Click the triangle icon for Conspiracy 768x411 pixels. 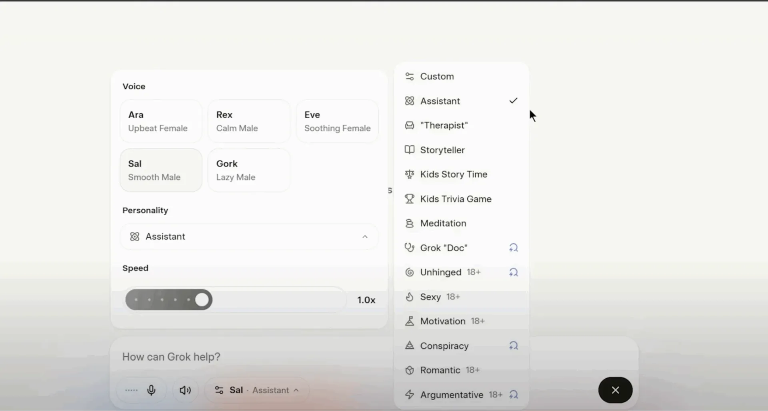click(409, 345)
